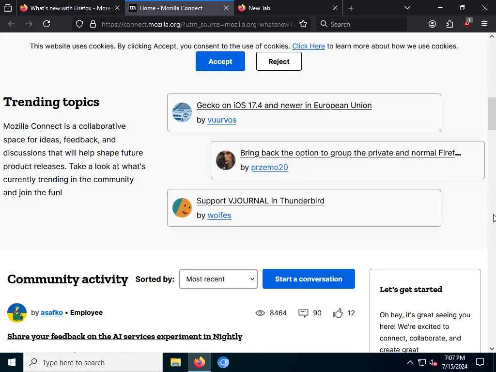The image size is (496, 372).
Task: Focus the URL address bar
Action: coord(198,24)
